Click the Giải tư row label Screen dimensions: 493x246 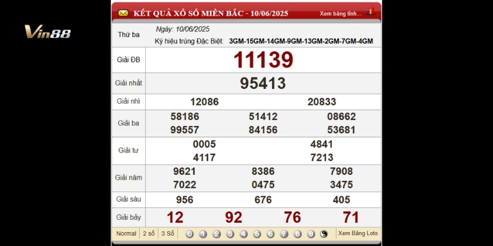pyautogui.click(x=128, y=151)
